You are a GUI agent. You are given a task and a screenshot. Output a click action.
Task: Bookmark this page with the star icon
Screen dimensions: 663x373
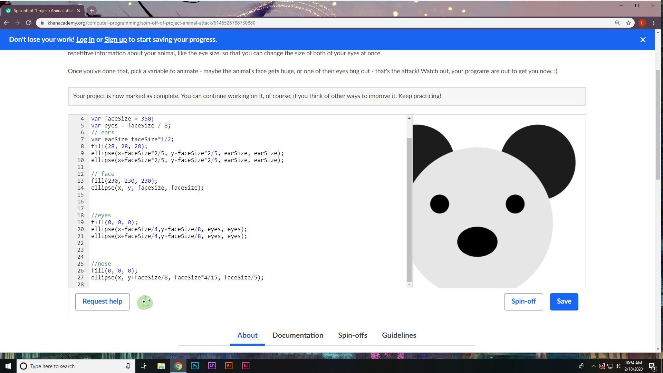tap(628, 23)
